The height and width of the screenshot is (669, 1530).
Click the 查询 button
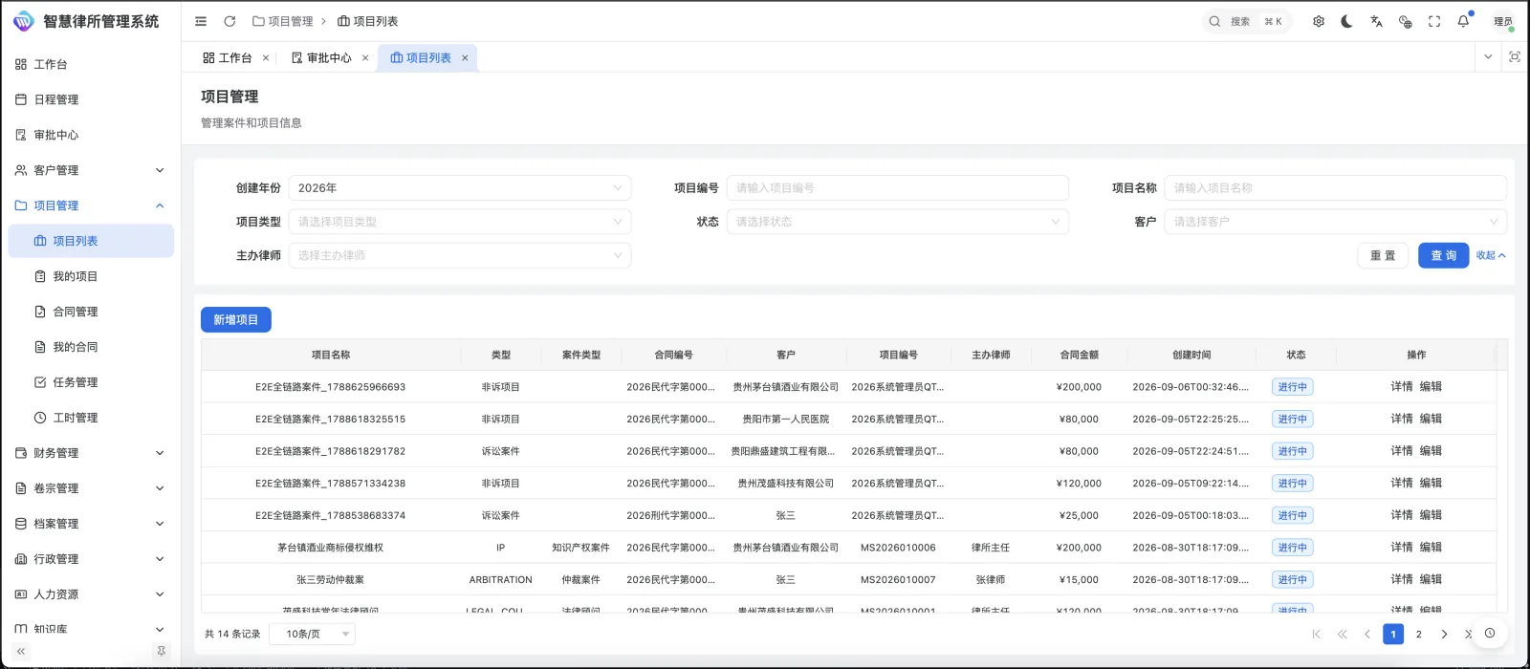pos(1443,255)
